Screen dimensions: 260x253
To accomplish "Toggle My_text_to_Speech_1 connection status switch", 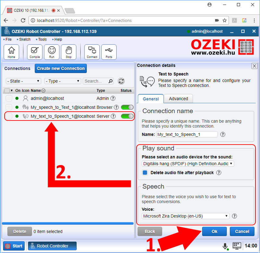I will click(127, 116).
